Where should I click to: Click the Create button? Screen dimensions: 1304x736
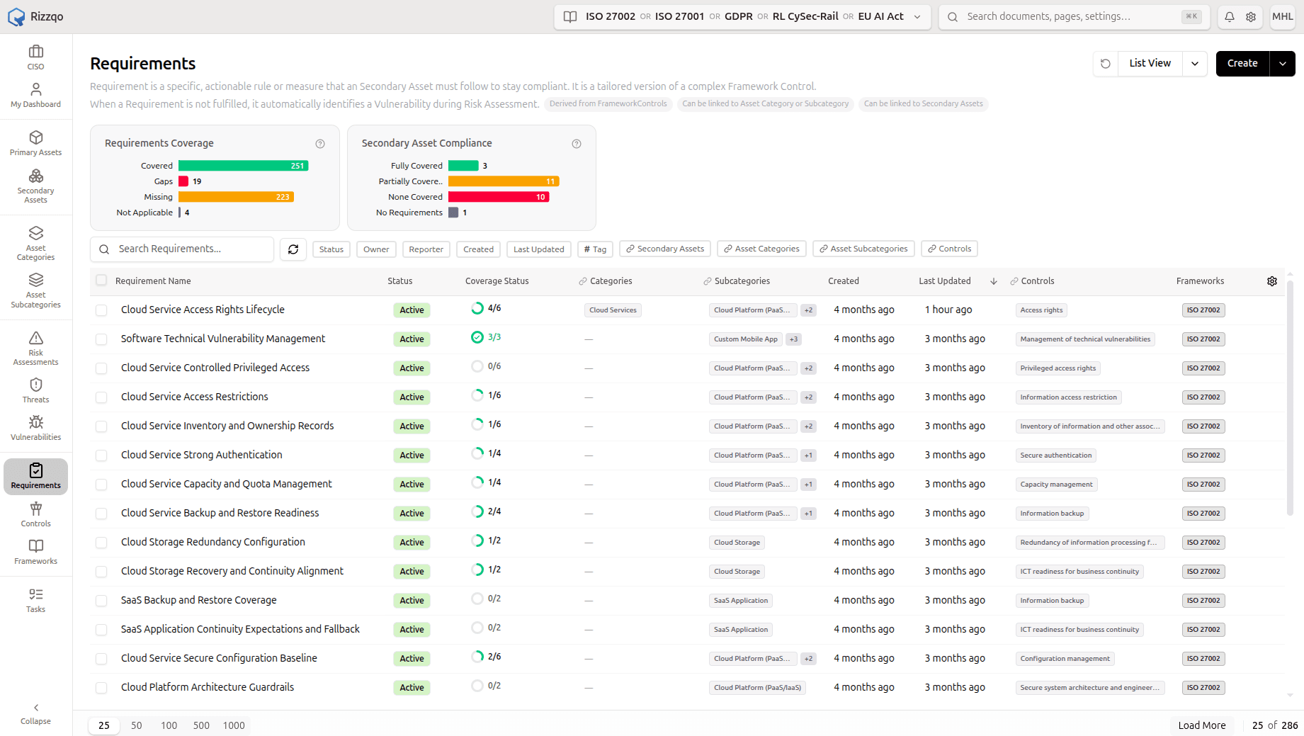[x=1242, y=63]
